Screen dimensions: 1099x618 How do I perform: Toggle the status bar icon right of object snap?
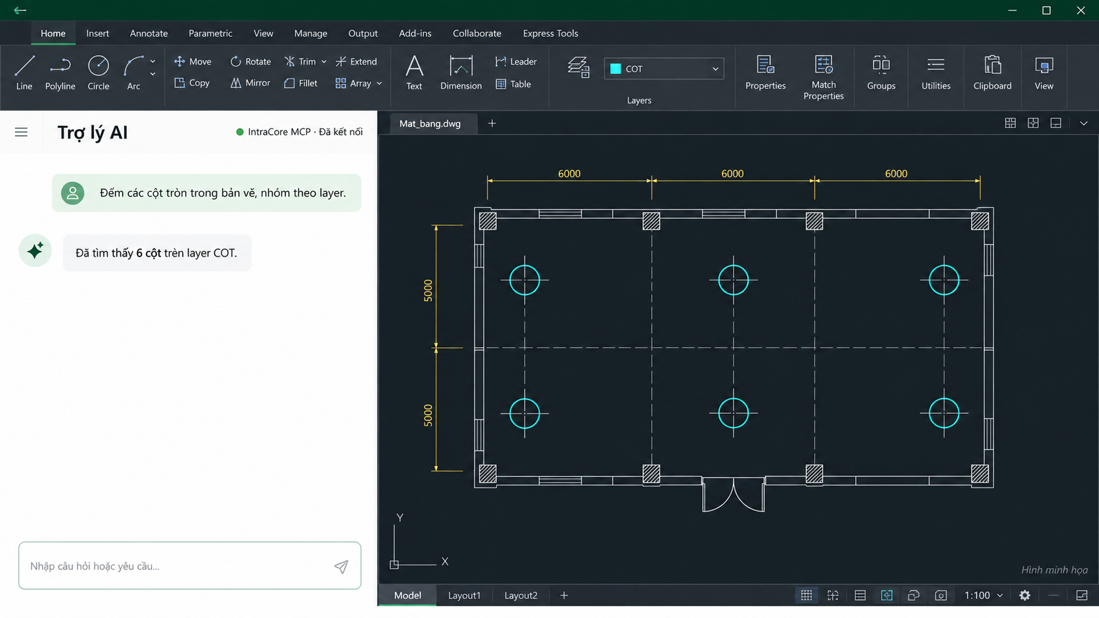point(914,595)
